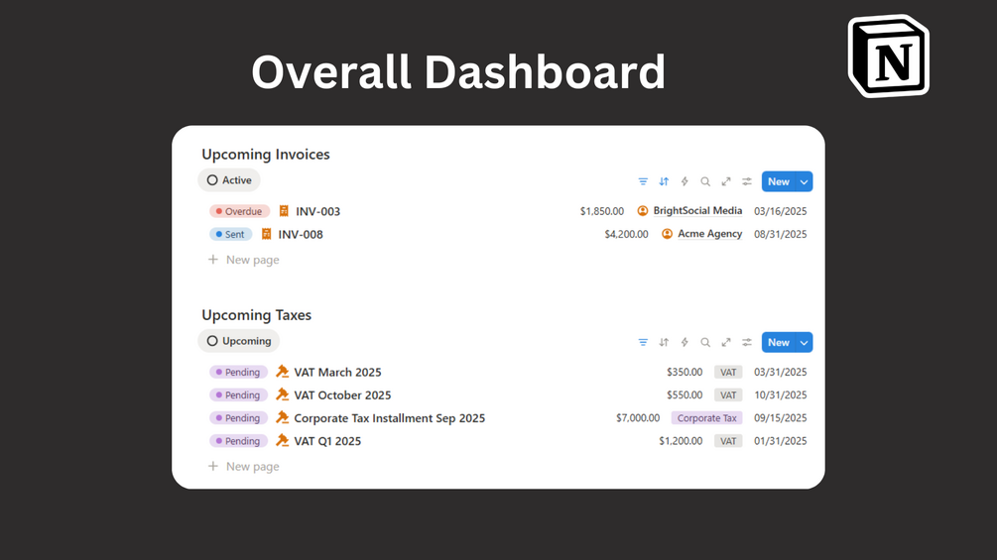Screen dimensions: 997x560
Task: Open view settings icon in Upcoming Taxes
Action: (x=747, y=342)
